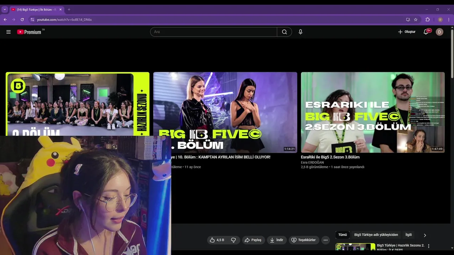Click the Oluştur create button
454x255 pixels.
pyautogui.click(x=406, y=32)
